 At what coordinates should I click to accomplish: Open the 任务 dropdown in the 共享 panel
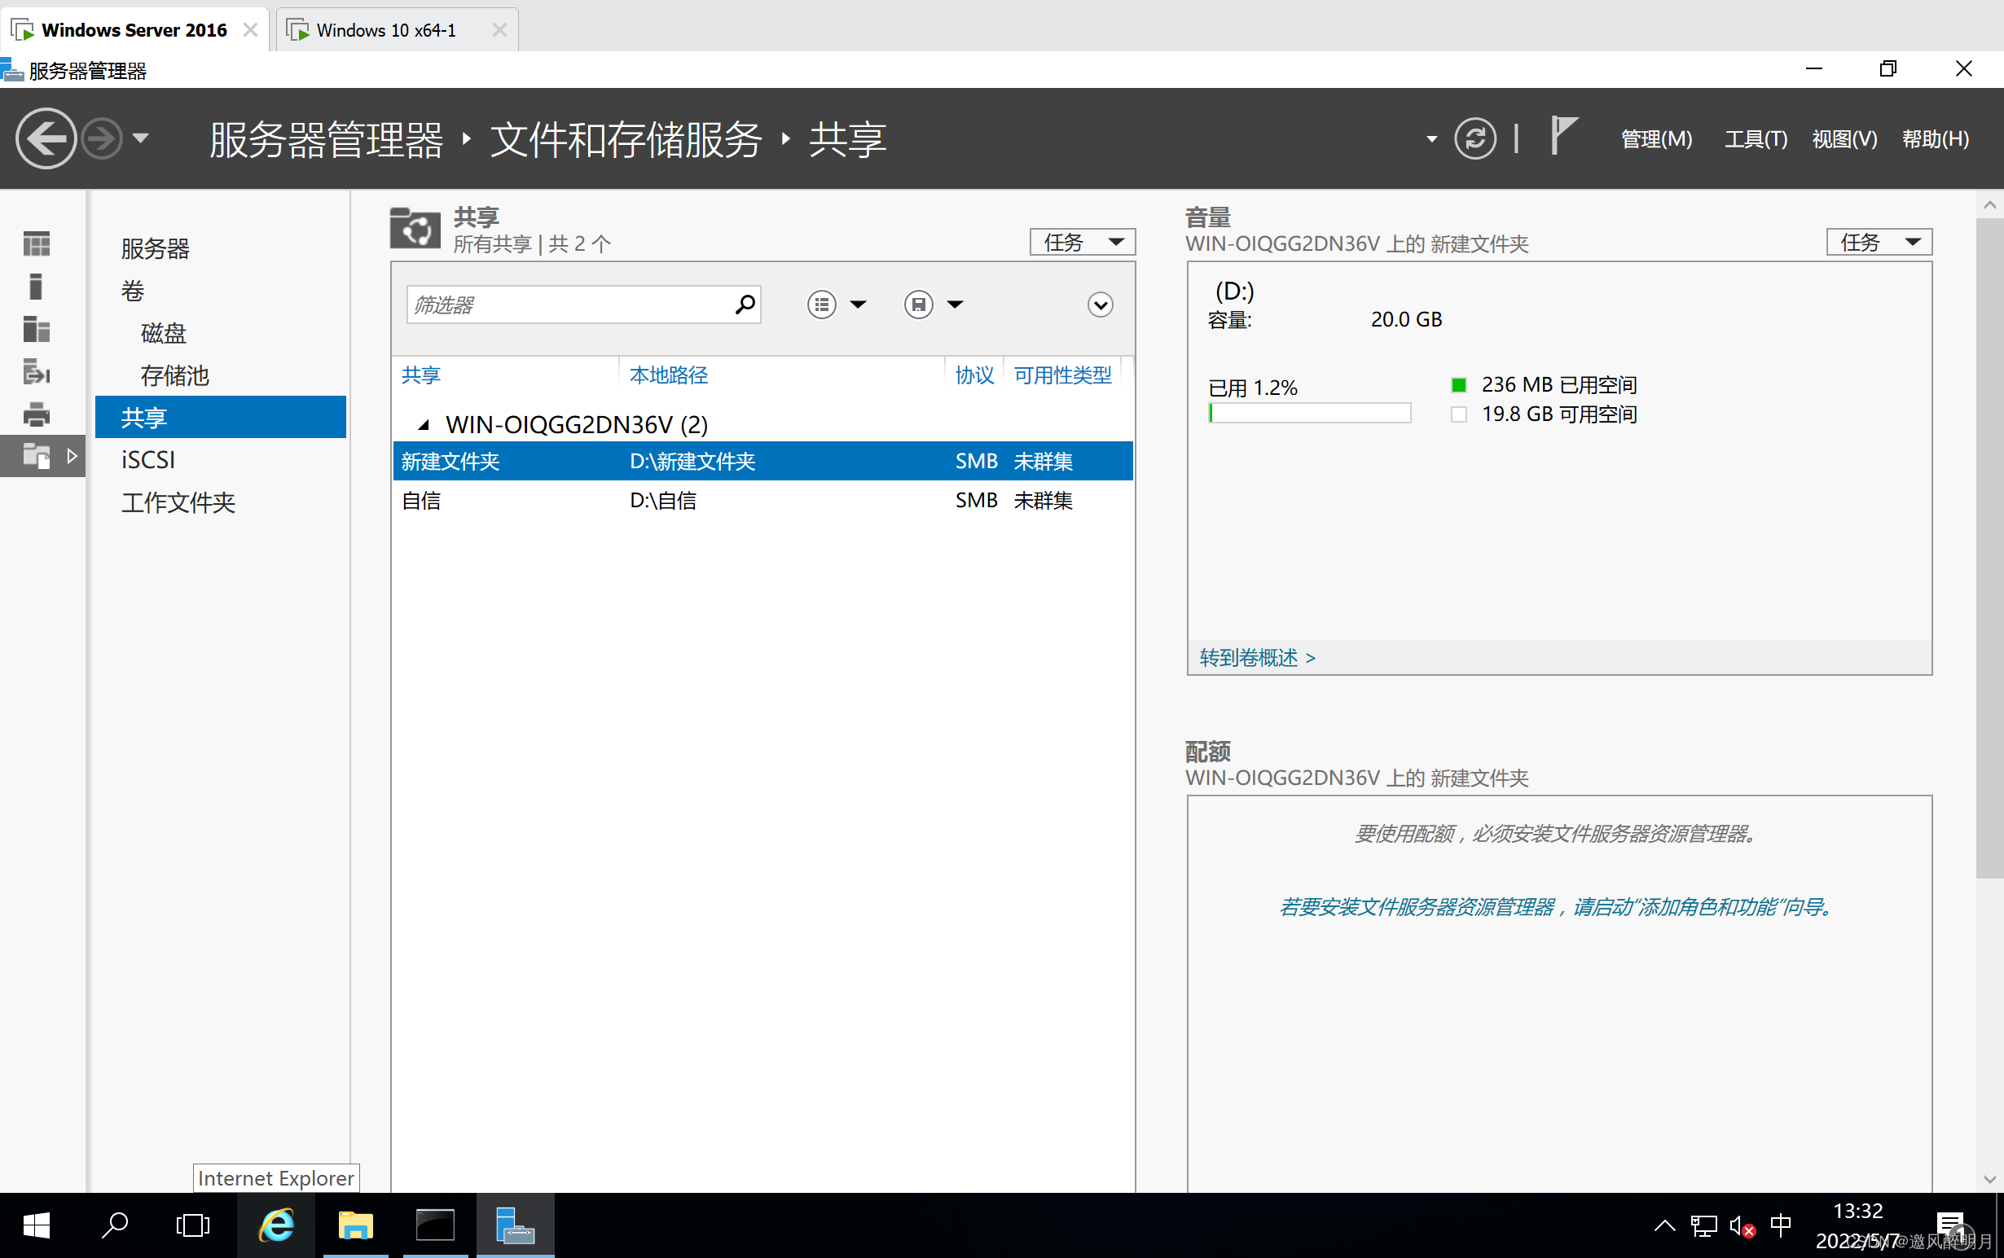point(1082,242)
